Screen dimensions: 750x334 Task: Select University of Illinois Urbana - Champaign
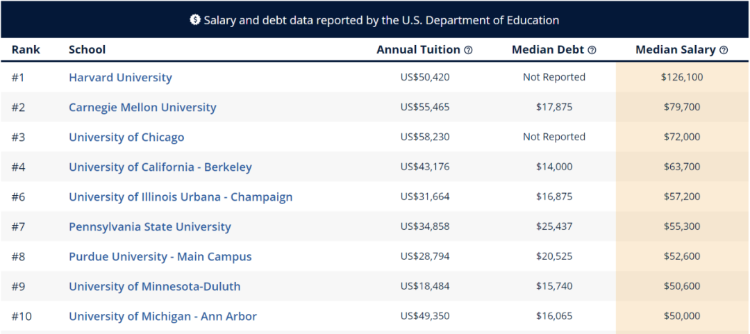pyautogui.click(x=181, y=197)
